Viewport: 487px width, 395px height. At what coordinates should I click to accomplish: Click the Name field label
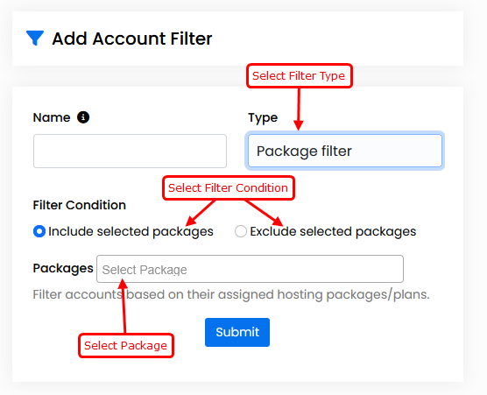click(x=52, y=117)
